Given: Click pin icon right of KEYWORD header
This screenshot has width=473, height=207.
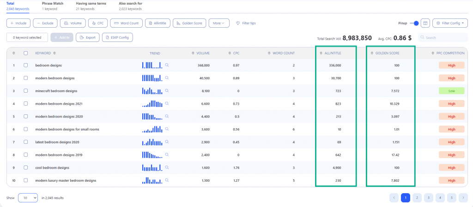Looking at the screenshot, I should (x=55, y=53).
